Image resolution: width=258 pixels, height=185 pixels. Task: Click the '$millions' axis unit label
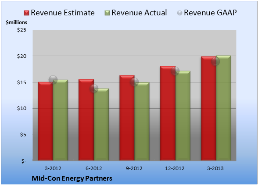pyautogui.click(x=16, y=22)
